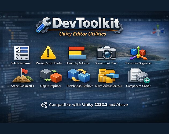Screen dimensions: 169x134
Task: Click the Screenshot Tool camera icon
Action: point(106,53)
